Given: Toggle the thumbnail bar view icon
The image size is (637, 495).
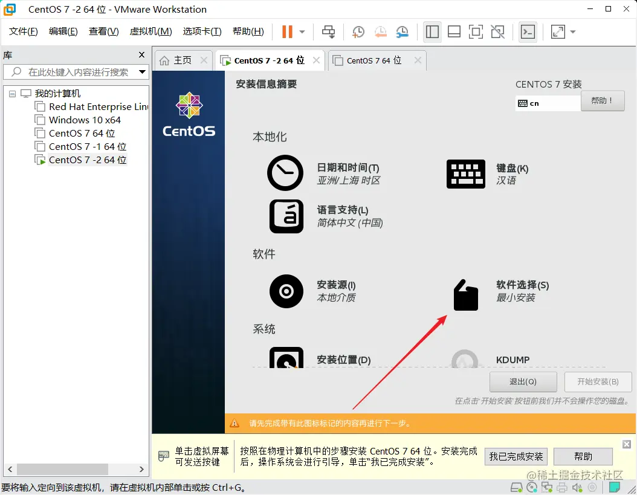Looking at the screenshot, I should coord(454,31).
